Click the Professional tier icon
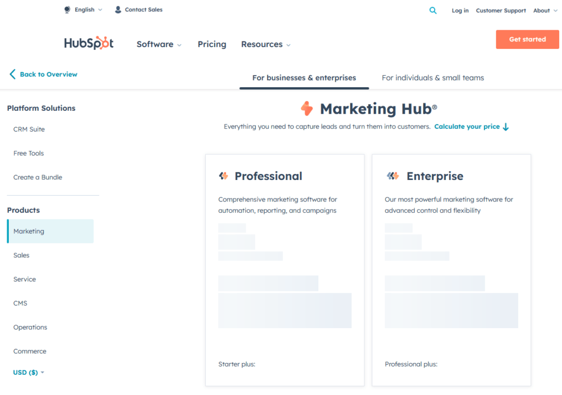Viewport: 562px width, 395px height. (224, 176)
